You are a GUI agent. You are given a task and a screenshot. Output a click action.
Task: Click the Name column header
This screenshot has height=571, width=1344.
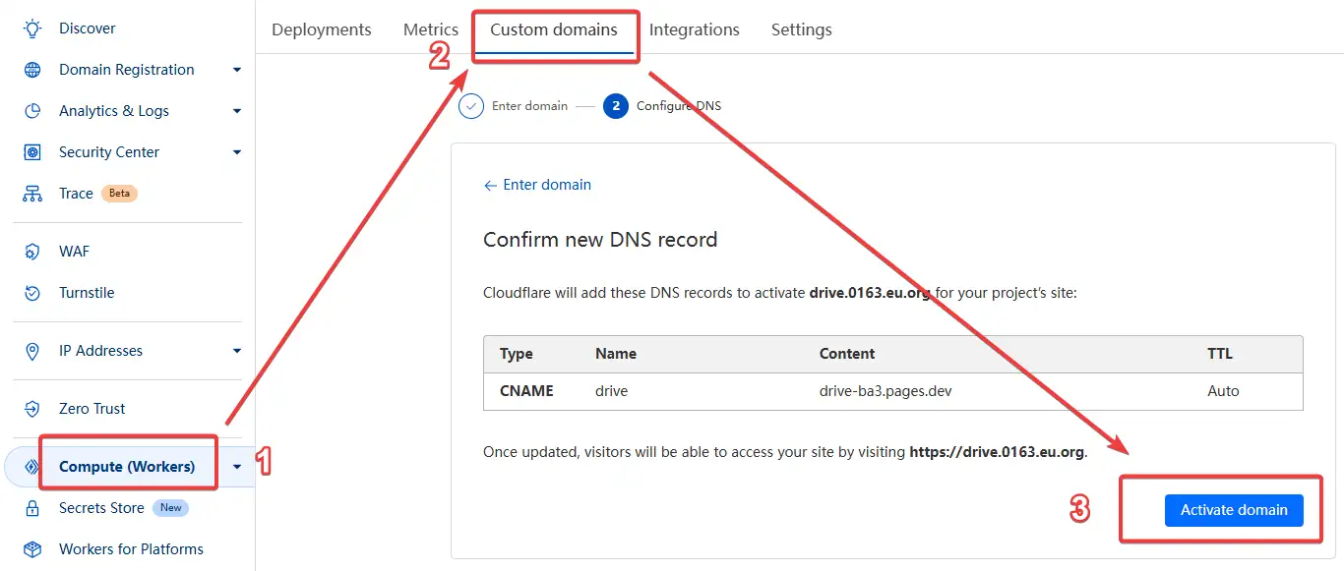click(x=616, y=354)
